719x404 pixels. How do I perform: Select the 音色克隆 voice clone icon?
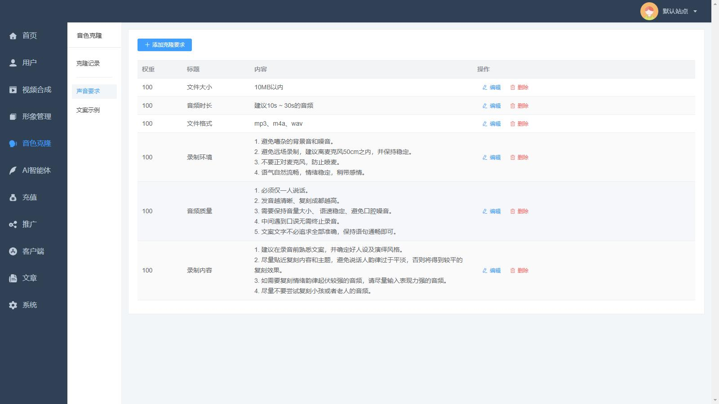pyautogui.click(x=13, y=143)
